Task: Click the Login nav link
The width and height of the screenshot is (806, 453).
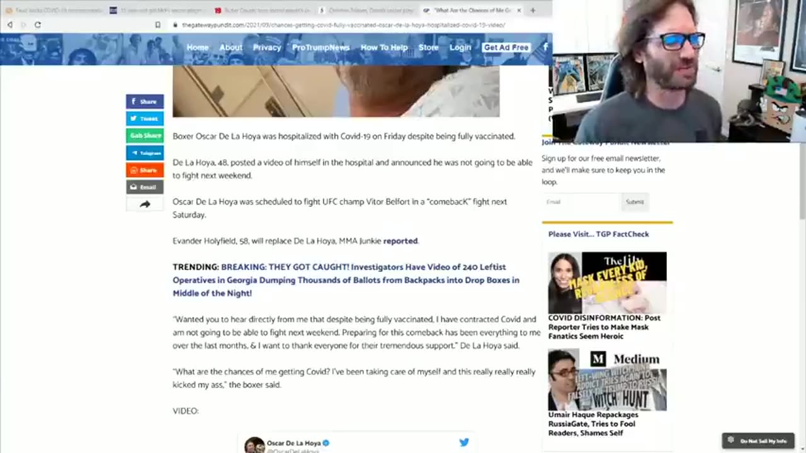Action: (460, 47)
